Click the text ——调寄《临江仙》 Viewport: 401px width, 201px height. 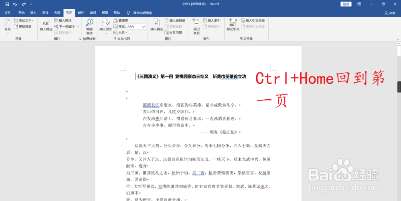pos(219,132)
